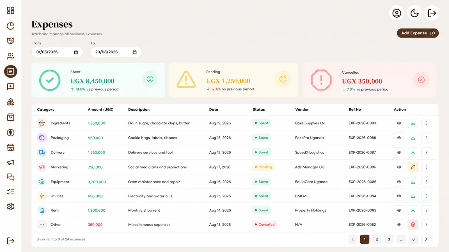Image resolution: width=449 pixels, height=252 pixels.
Task: Open the users sidebar icon
Action: [x=10, y=56]
